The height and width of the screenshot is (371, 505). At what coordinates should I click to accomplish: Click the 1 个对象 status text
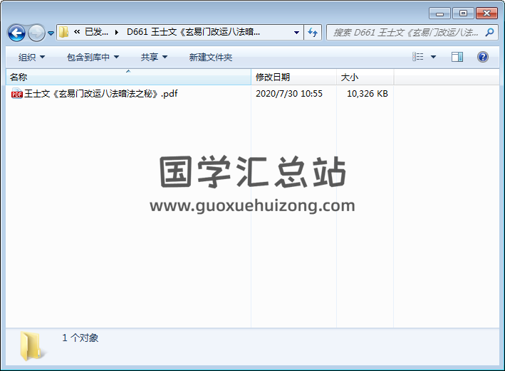click(x=80, y=338)
